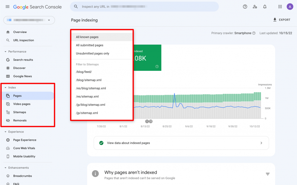Click the search magnifier icon
This screenshot has height=185, width=297.
(76, 7)
